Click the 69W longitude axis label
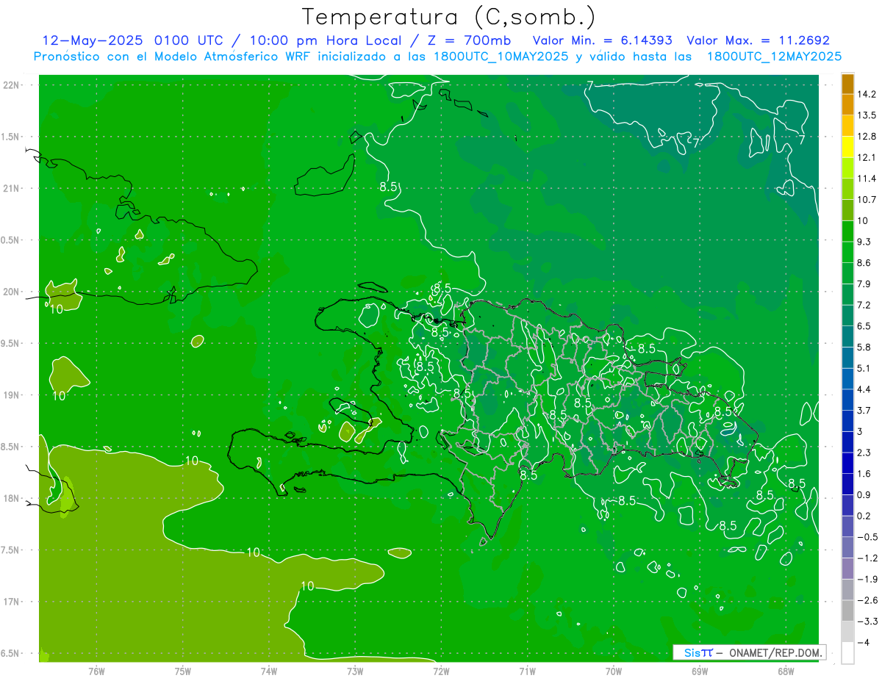882x681 pixels. point(700,671)
